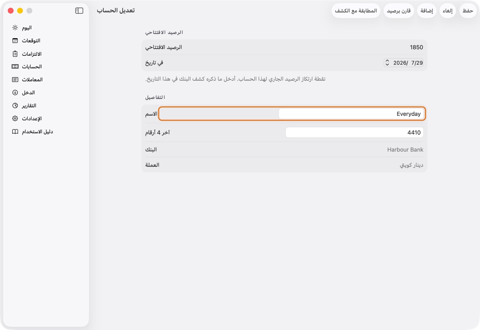
Task: Open التقارير in the sidebar
Action: click(29, 106)
